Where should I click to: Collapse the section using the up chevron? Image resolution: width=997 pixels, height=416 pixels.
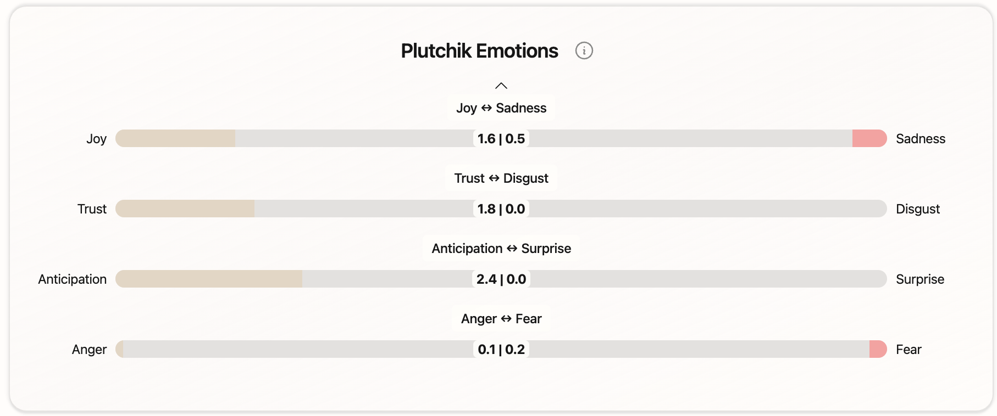click(501, 86)
